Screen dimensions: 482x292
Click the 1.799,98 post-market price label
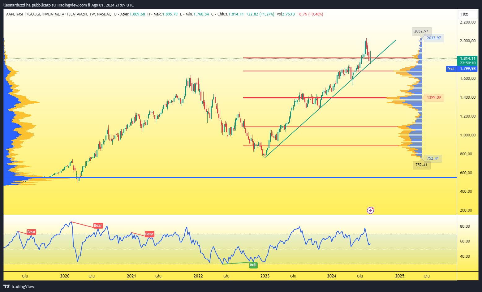pos(467,69)
